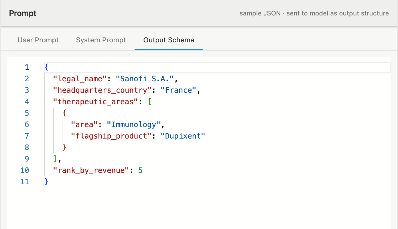
Task: Switch to the User Prompt tab
Action: [38, 40]
